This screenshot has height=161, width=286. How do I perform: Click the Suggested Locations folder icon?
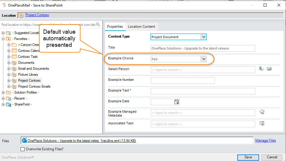8,33
